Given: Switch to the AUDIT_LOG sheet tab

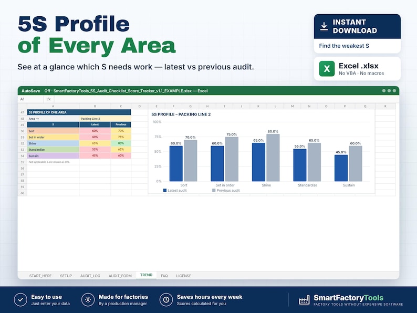Looking at the screenshot, I should (90, 276).
